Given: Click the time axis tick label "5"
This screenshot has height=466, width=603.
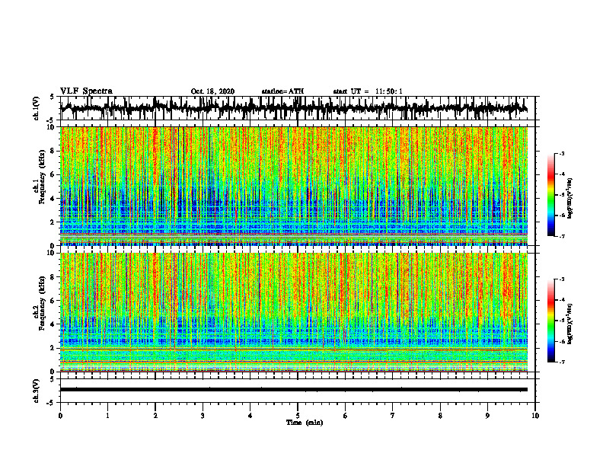Looking at the screenshot, I should pos(298,416).
